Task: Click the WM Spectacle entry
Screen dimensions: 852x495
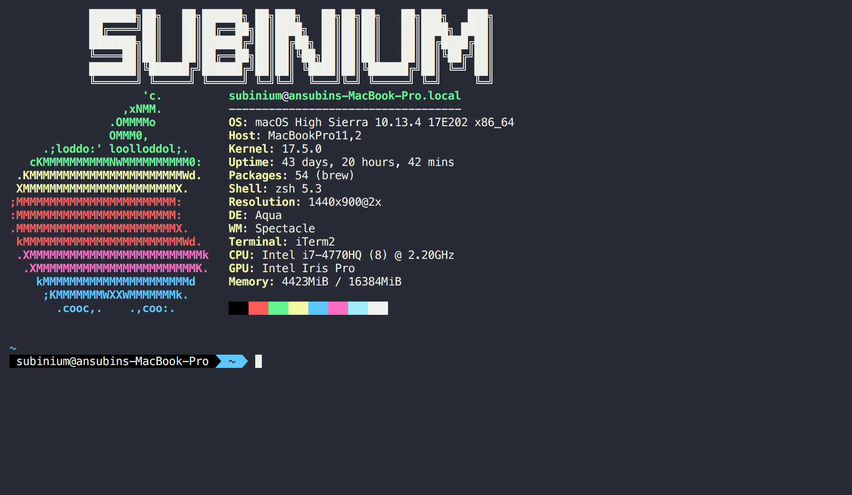Action: (272, 228)
